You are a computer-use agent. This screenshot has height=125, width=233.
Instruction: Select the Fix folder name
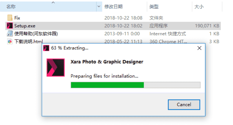(17, 18)
